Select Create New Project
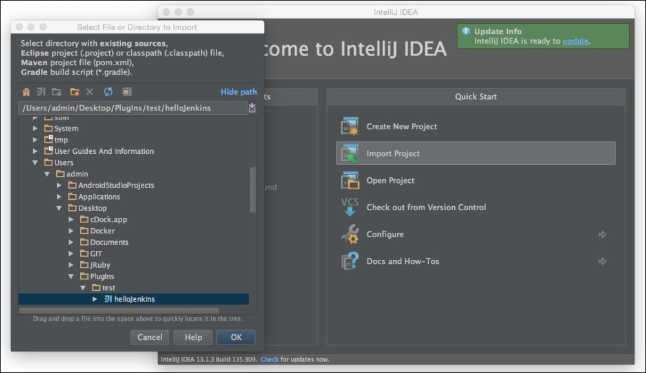Image resolution: width=646 pixels, height=373 pixels. [476, 127]
